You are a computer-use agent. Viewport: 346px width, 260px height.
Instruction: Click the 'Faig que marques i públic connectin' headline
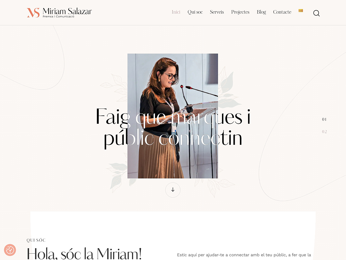(x=173, y=127)
